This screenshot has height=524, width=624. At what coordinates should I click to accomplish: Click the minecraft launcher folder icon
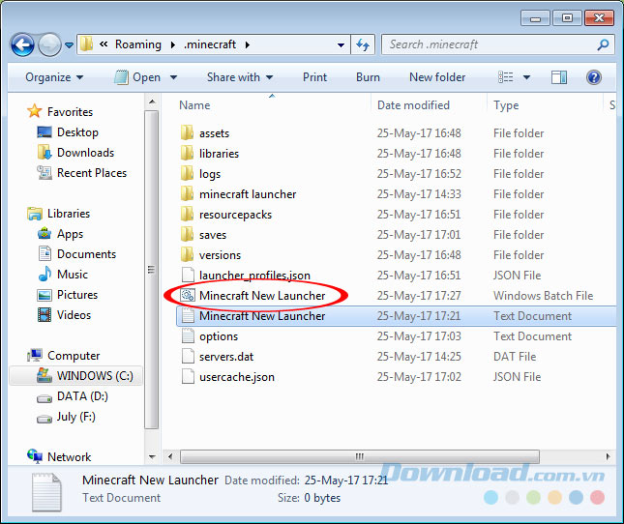point(187,193)
